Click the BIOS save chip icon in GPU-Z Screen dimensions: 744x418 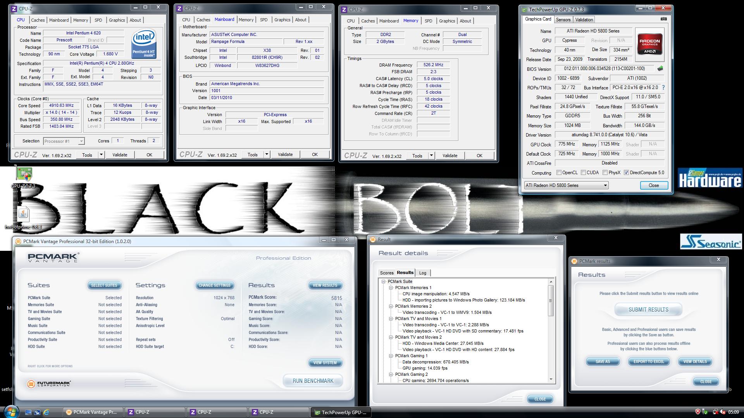(x=660, y=69)
